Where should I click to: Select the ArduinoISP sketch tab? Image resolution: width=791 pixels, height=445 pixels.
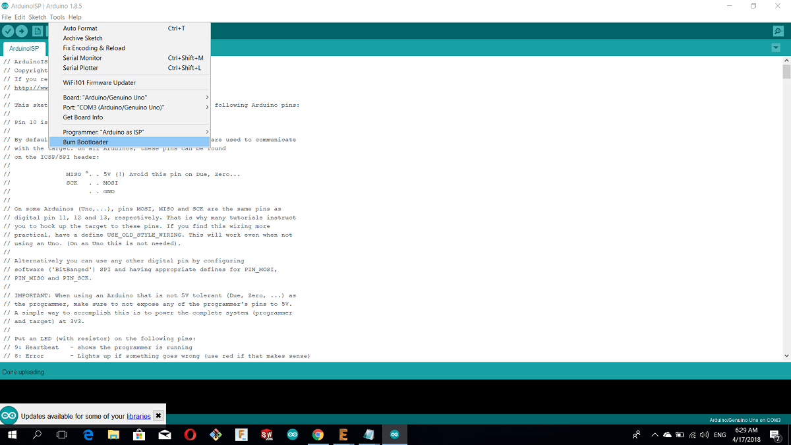(x=24, y=49)
